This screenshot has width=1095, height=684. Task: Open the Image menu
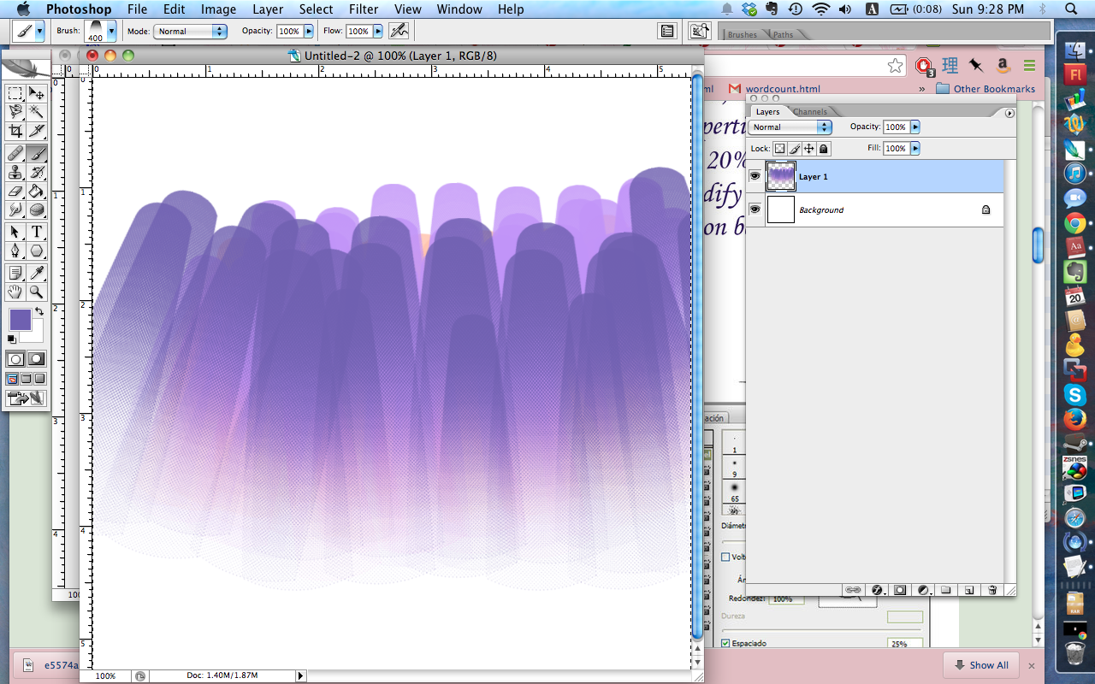coord(218,9)
